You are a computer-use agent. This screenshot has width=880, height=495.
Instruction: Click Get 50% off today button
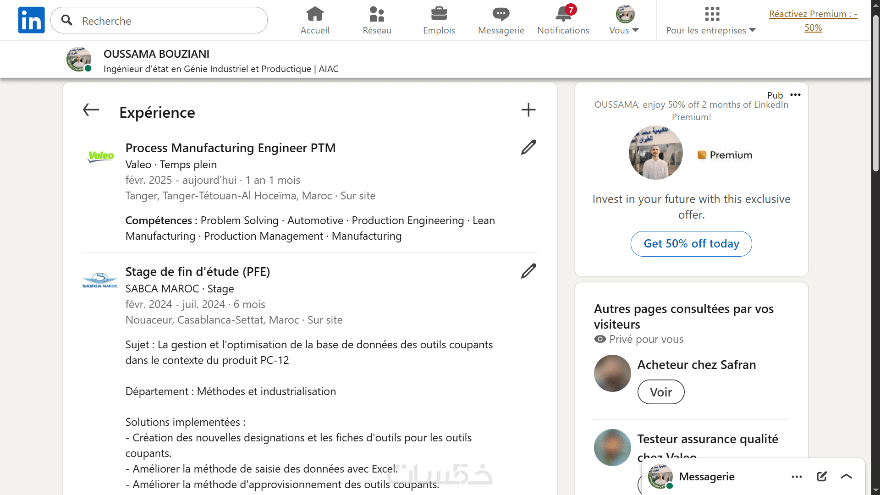click(x=691, y=244)
